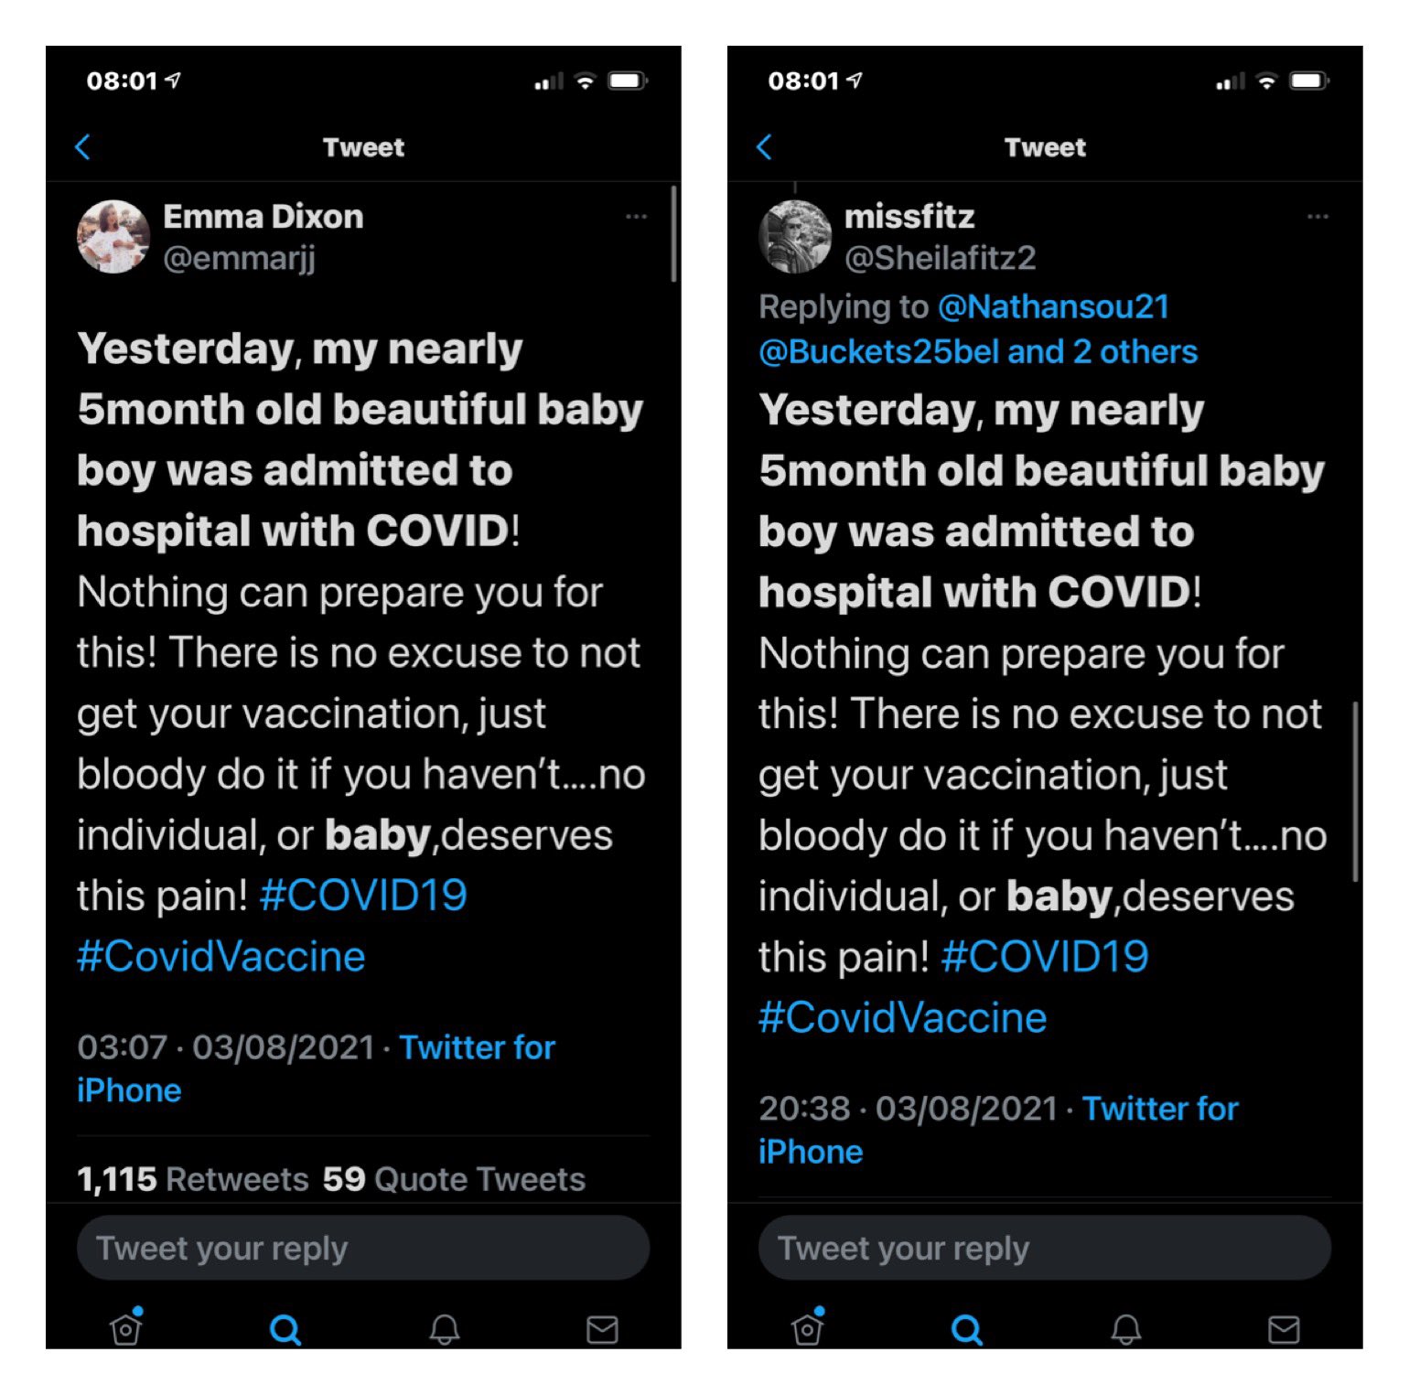Tap the Search tab icon in the left screenshot
Image resolution: width=1409 pixels, height=1395 pixels.
[285, 1328]
